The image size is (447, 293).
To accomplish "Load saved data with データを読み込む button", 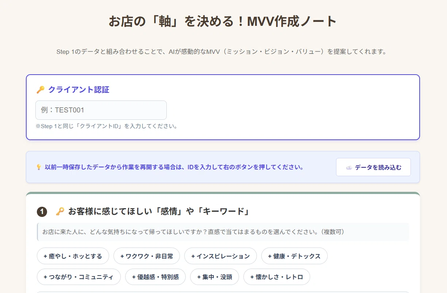I will 373,167.
